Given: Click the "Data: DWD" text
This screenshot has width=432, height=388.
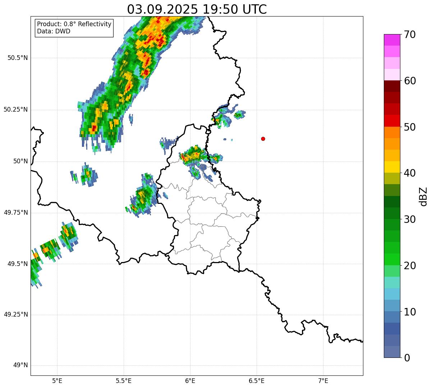Looking at the screenshot, I should coord(54,31).
